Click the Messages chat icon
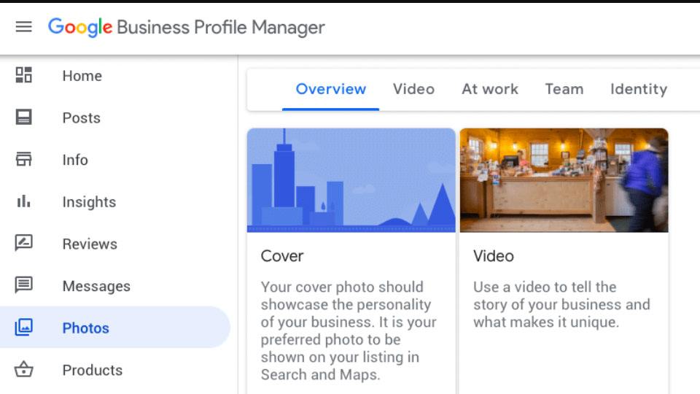Viewport: 700px width, 394px height. click(23, 285)
